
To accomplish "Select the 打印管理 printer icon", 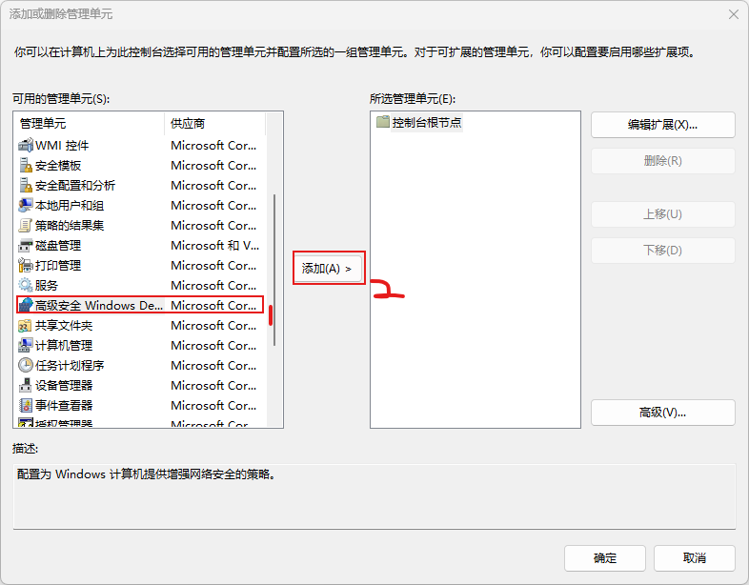I will click(x=26, y=266).
